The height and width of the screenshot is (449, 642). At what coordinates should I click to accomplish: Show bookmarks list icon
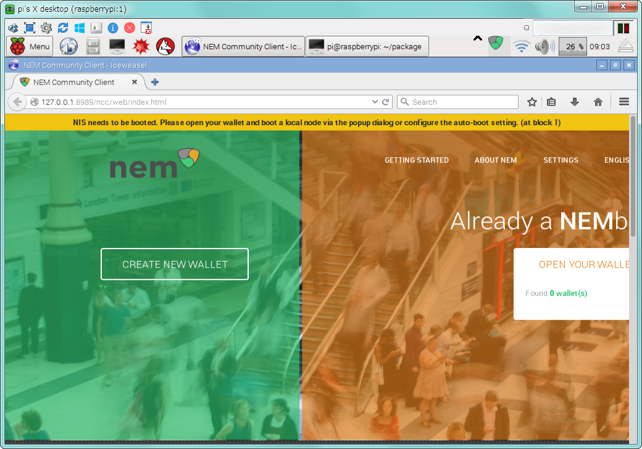[x=551, y=102]
